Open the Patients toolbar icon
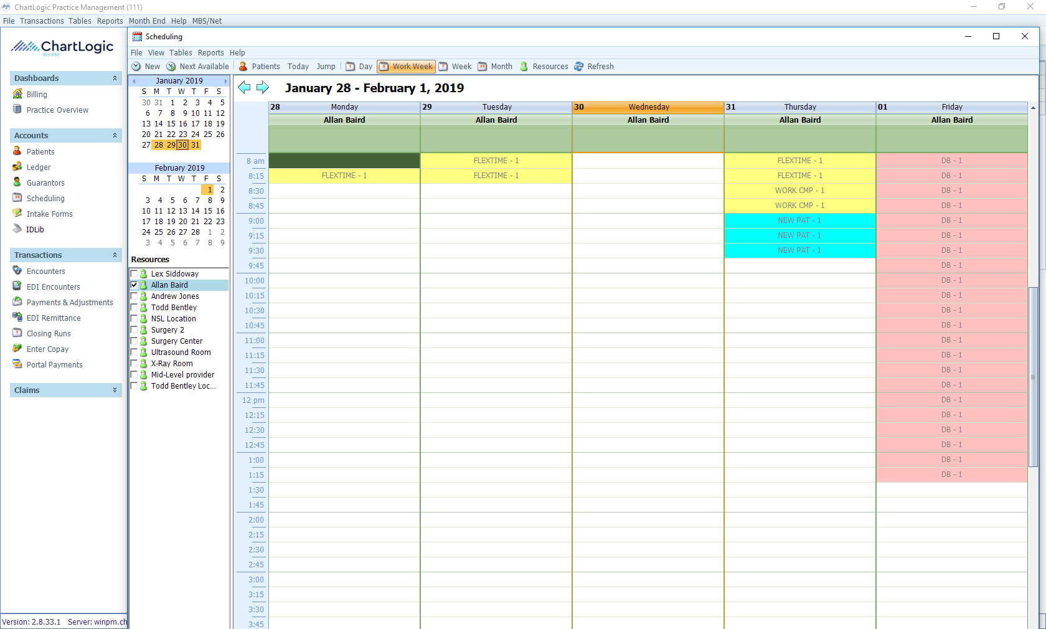 [x=243, y=67]
